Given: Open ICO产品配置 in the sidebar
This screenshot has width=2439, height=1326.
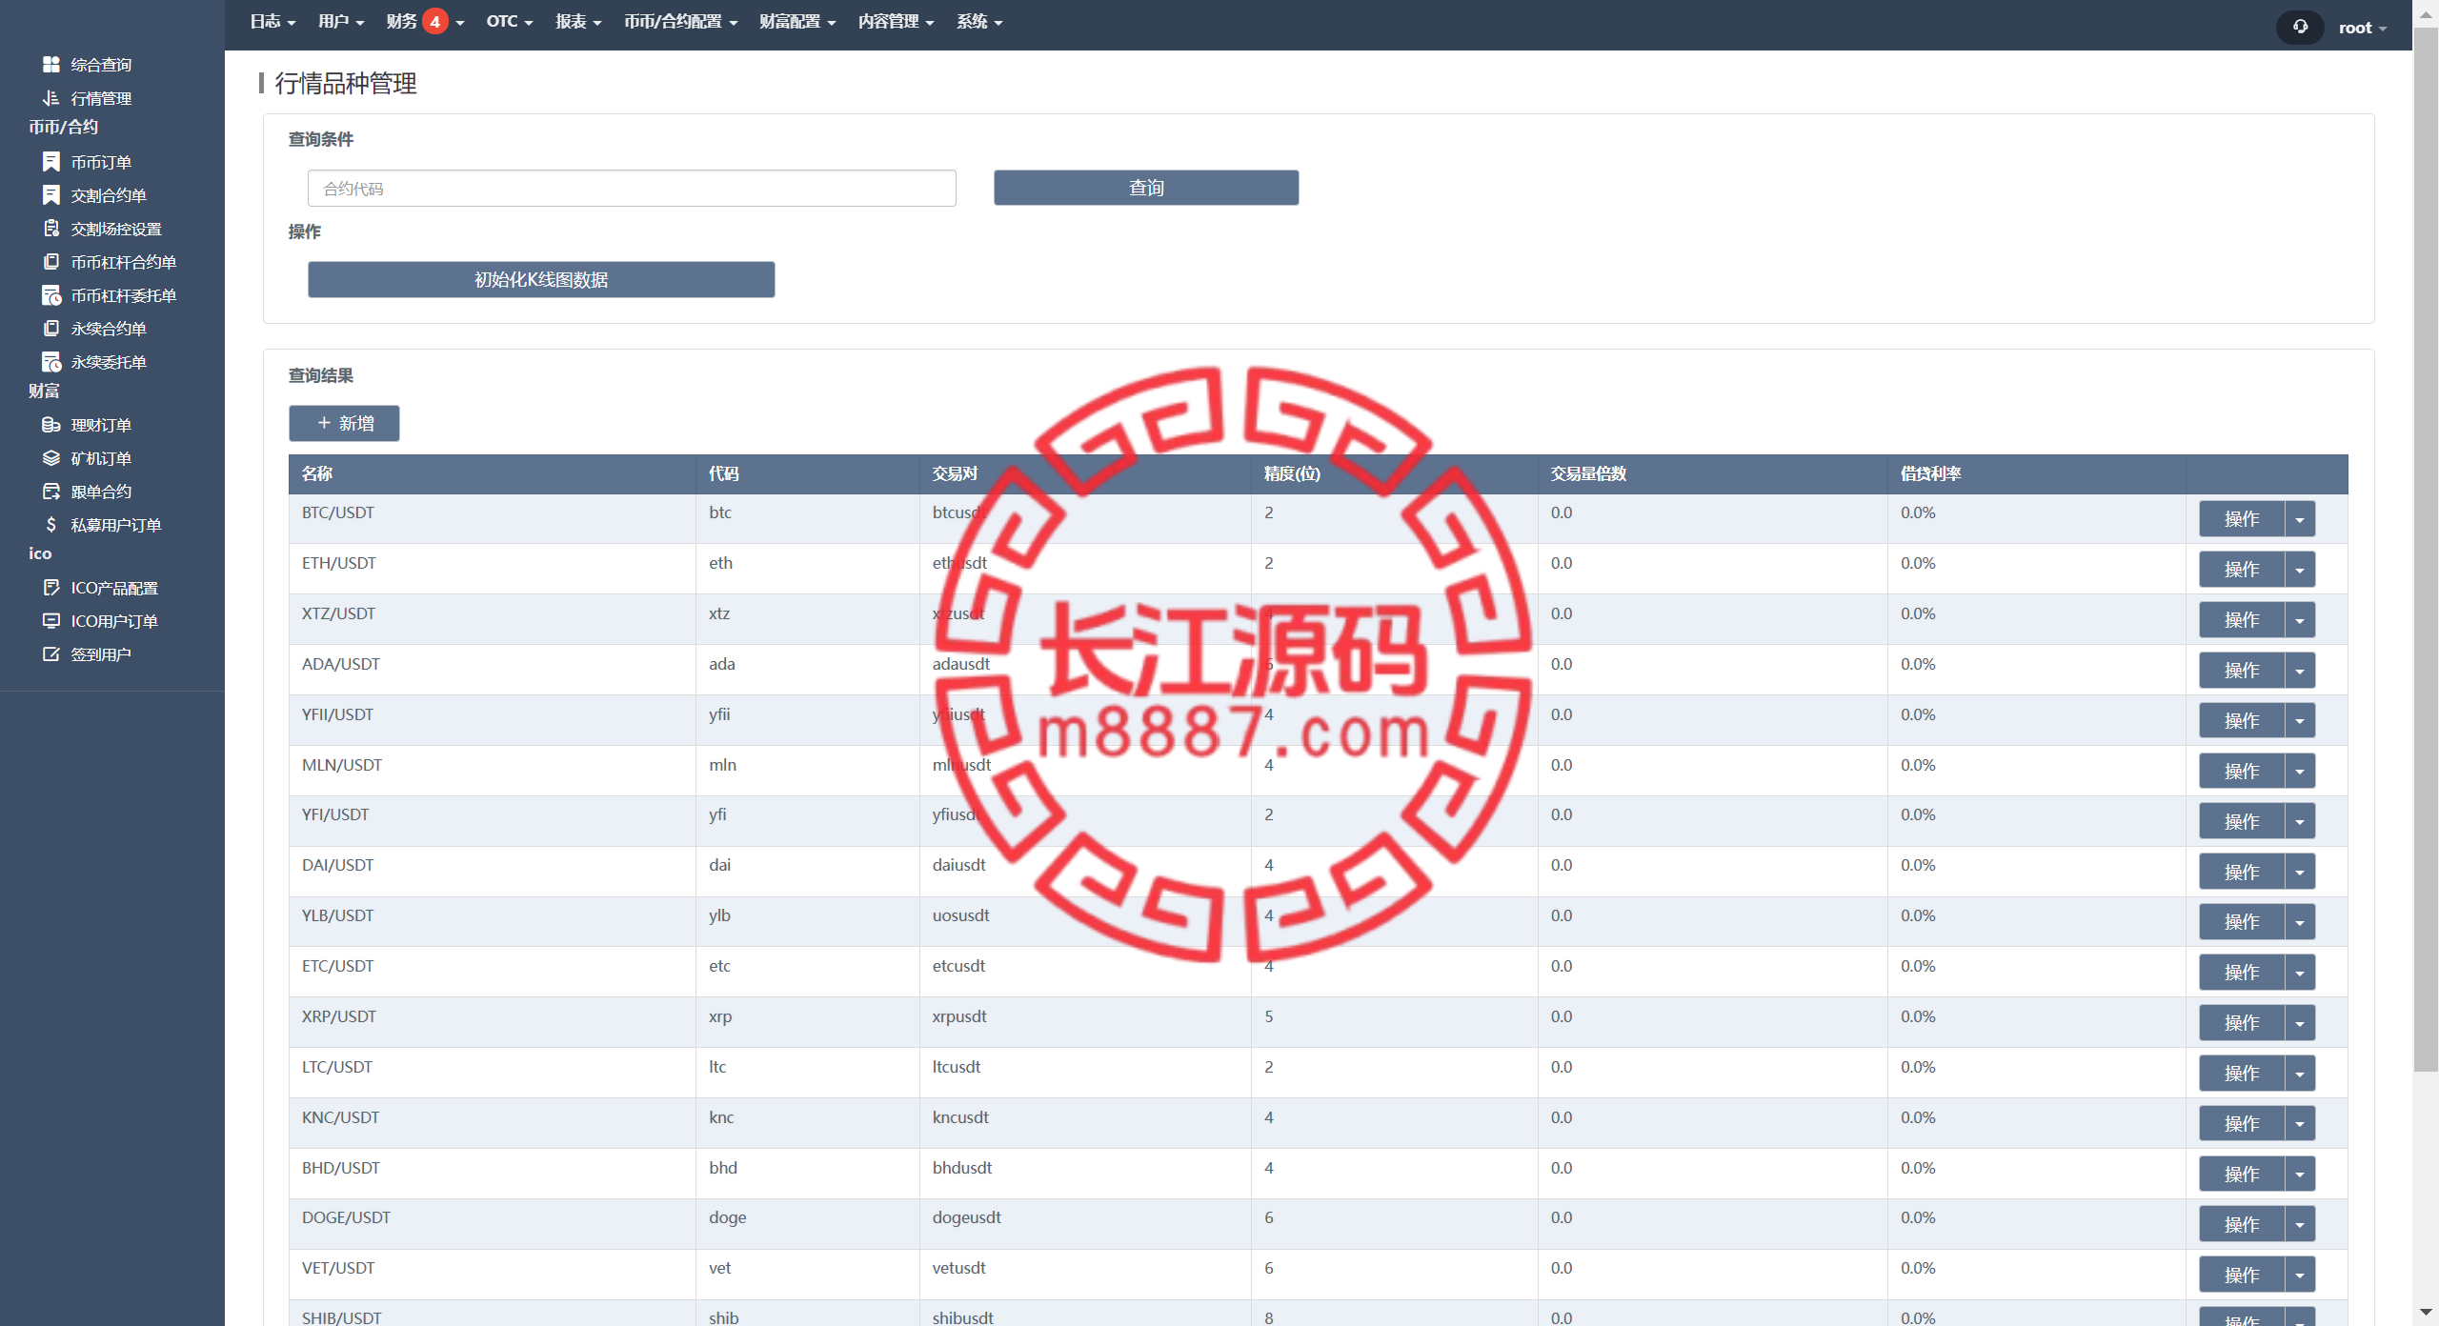Looking at the screenshot, I should click(114, 588).
